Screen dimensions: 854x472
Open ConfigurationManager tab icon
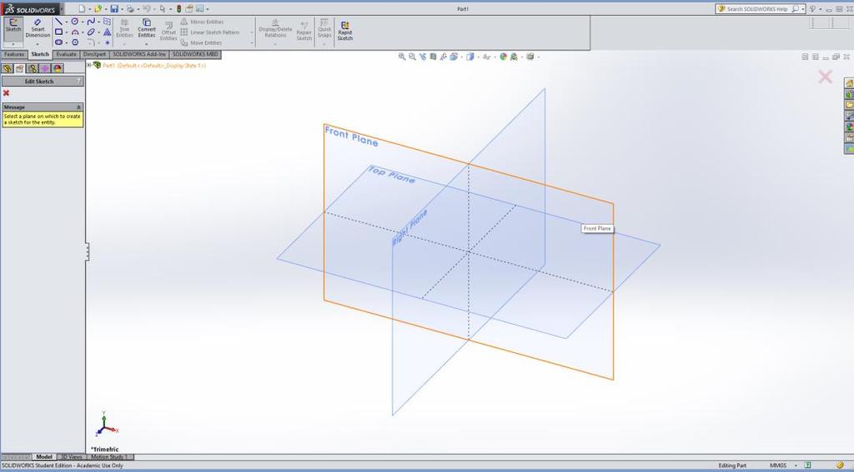coord(33,68)
